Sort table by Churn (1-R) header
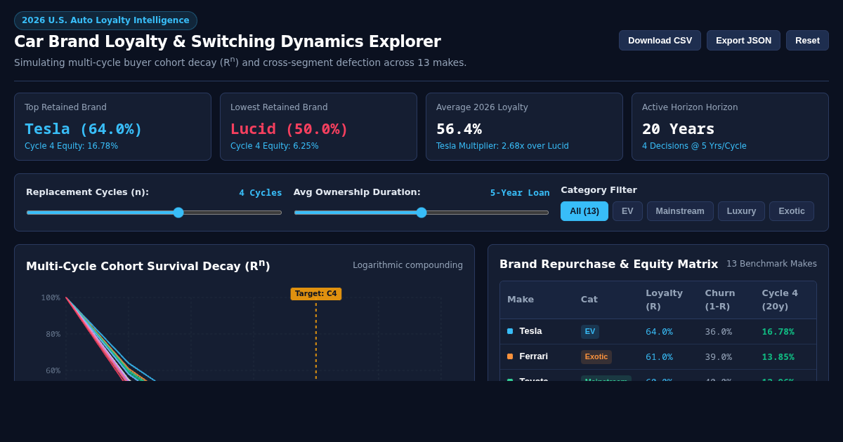The image size is (843, 442). (x=720, y=300)
